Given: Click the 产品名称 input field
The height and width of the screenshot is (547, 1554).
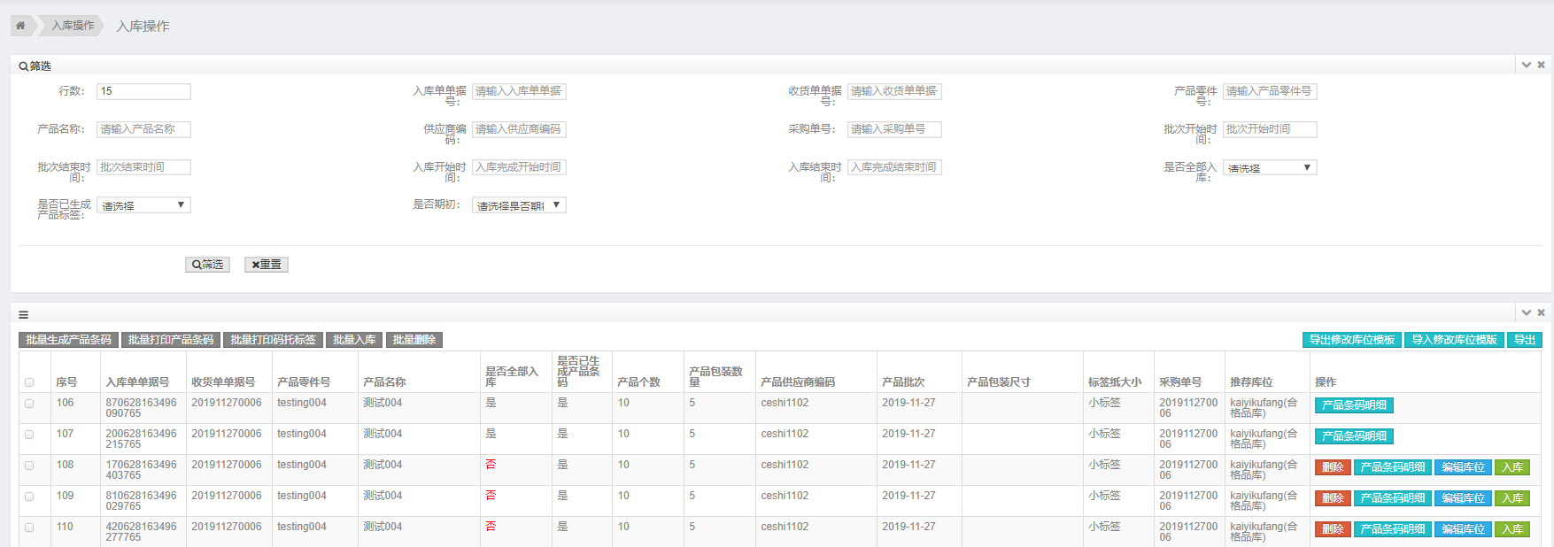Looking at the screenshot, I should (143, 129).
